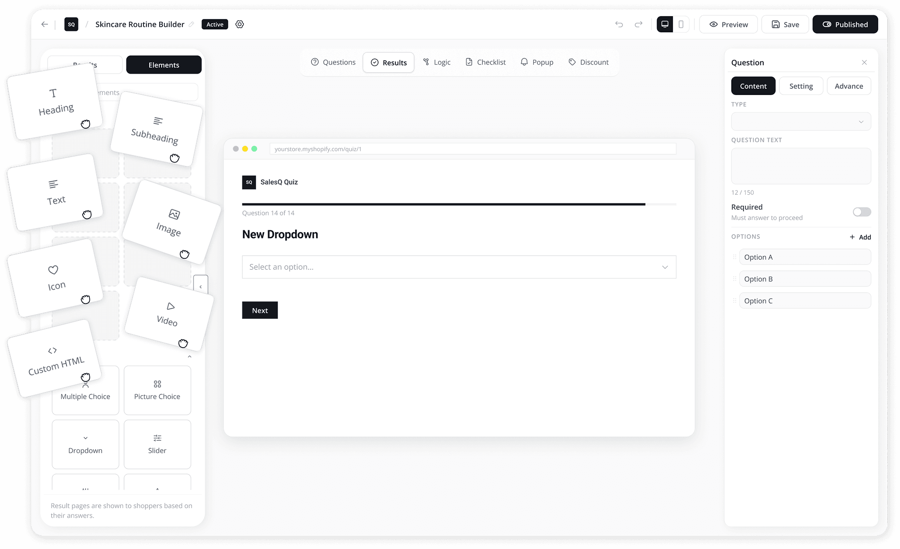900x549 pixels.
Task: Switch to the Setting tab
Action: [x=801, y=86]
